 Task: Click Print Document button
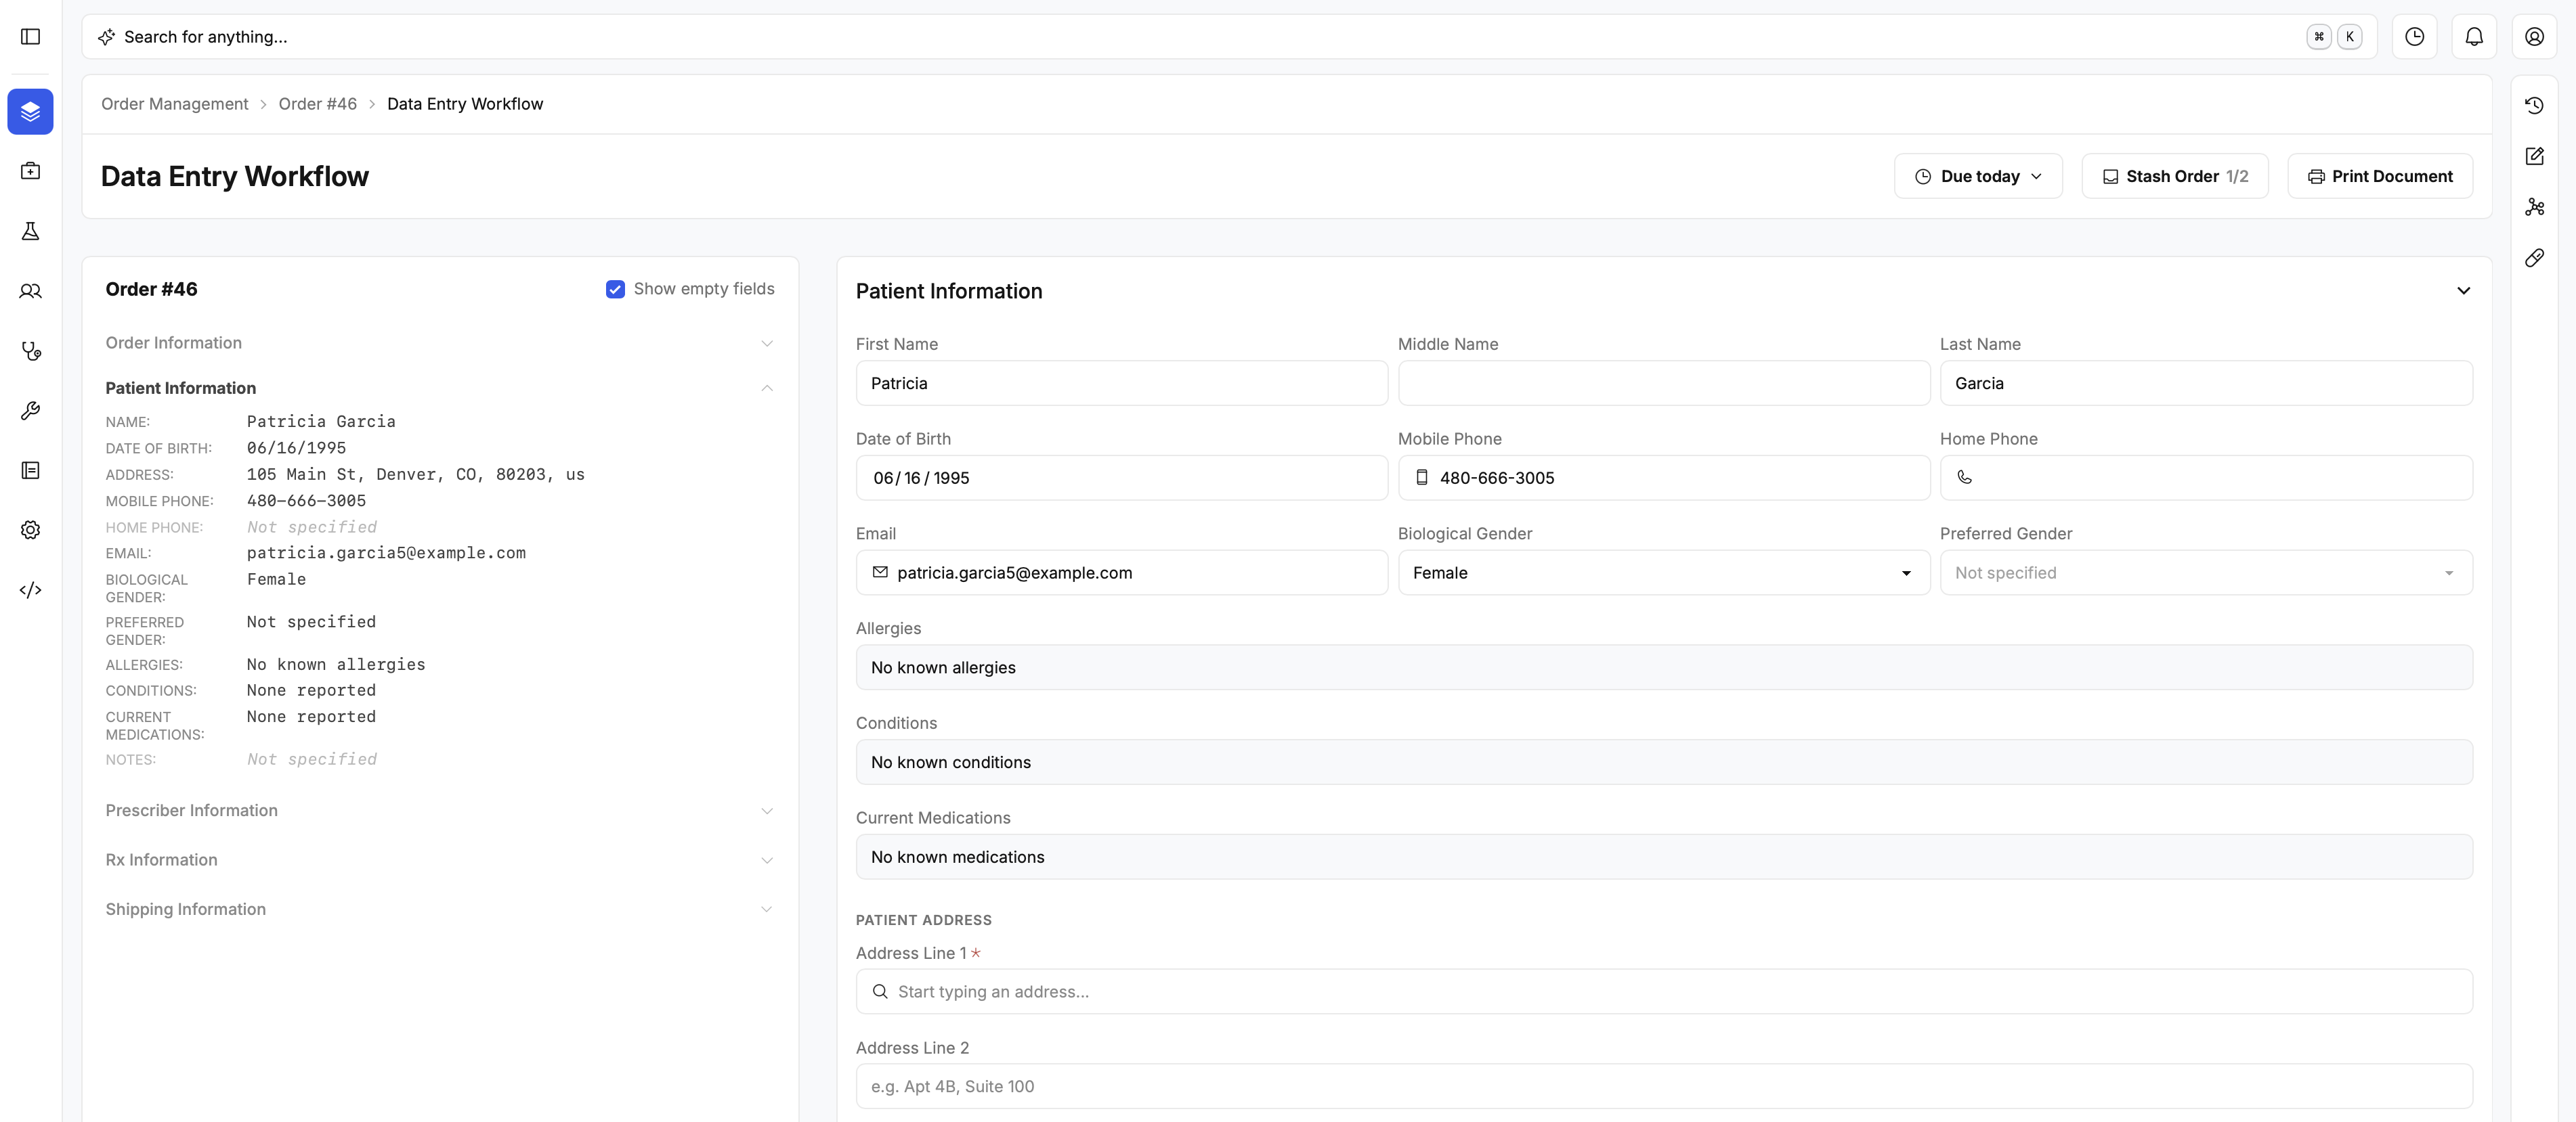click(2379, 176)
